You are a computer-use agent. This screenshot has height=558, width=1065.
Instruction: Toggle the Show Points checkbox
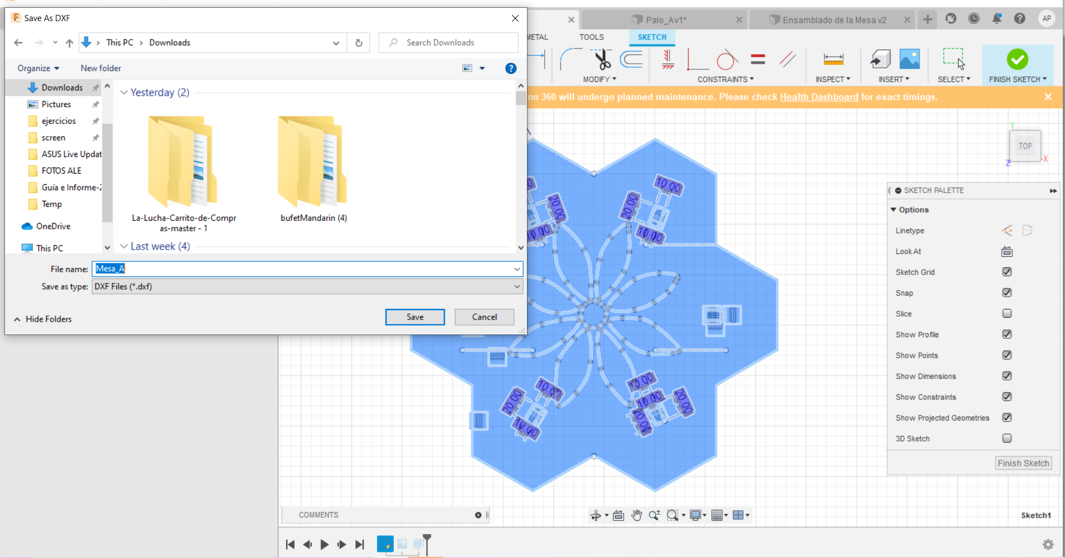point(1007,355)
